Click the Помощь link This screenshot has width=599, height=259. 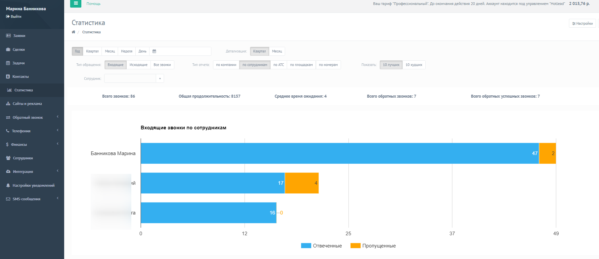tap(93, 4)
